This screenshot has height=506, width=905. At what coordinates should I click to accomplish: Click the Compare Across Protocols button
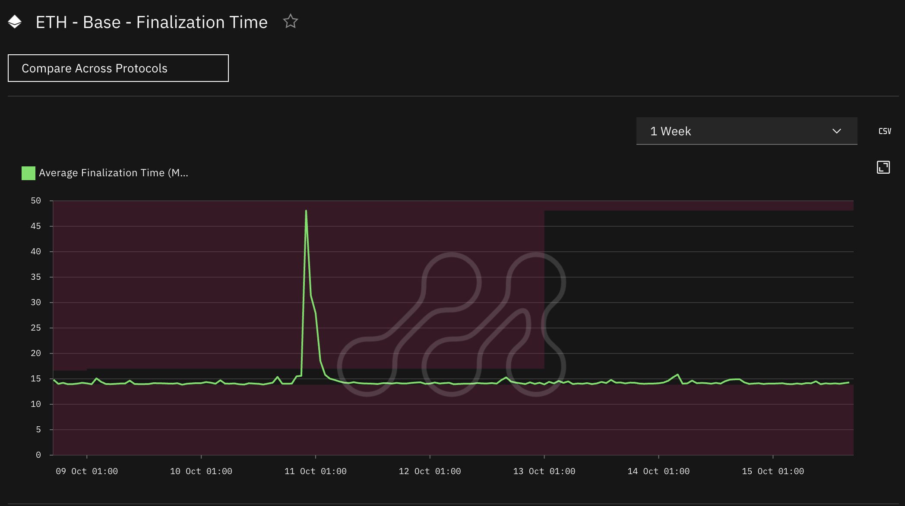118,68
